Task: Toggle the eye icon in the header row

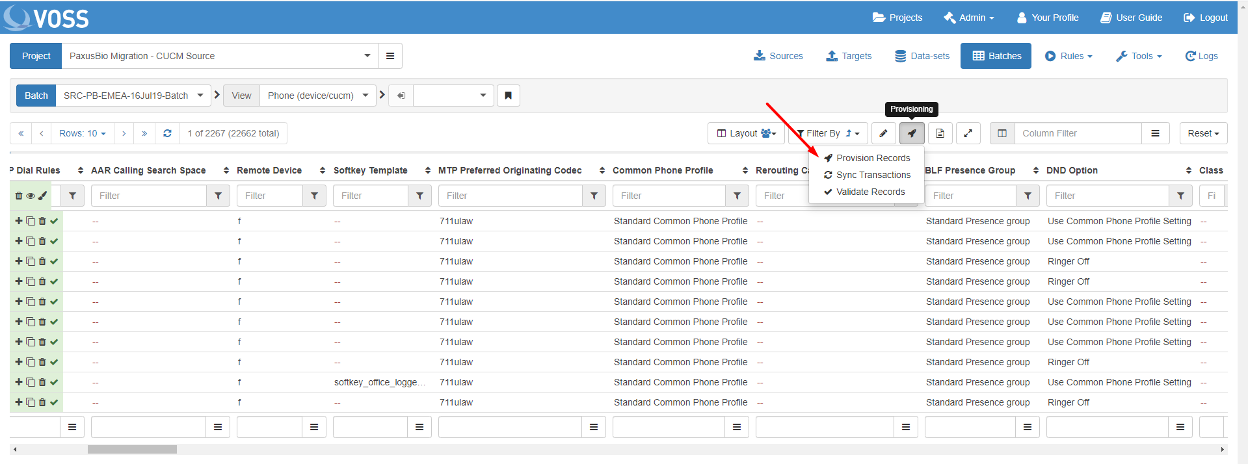Action: (x=31, y=196)
